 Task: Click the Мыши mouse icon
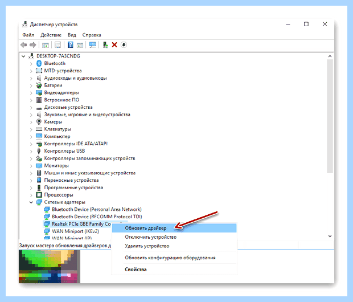pyautogui.click(x=39, y=173)
